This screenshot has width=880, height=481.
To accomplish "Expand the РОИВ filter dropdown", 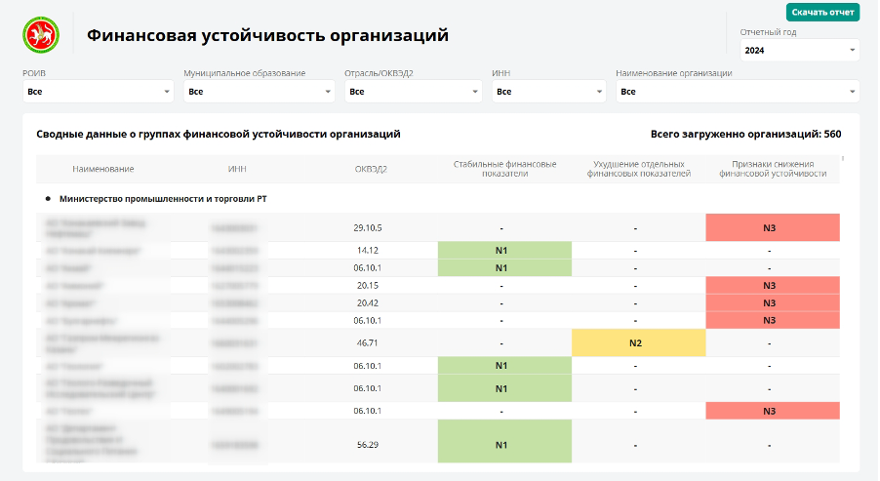I will point(99,92).
